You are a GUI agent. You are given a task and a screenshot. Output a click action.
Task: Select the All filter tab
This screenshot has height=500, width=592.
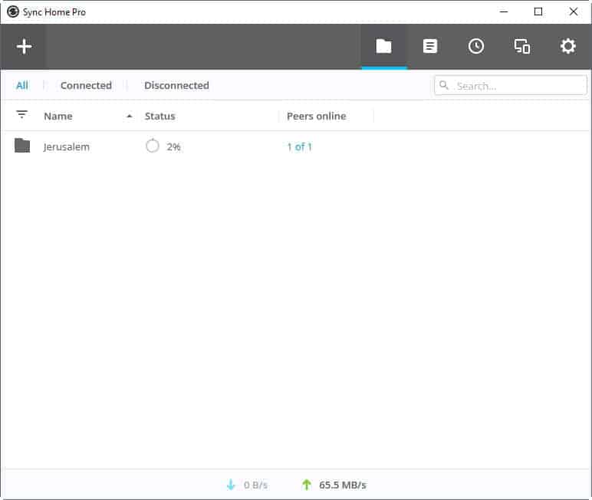[22, 85]
